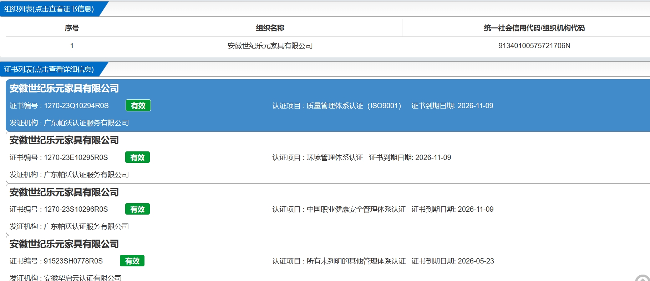Click 质量管理体系认证（ISO9001）certification item text
The height and width of the screenshot is (281, 650).
[354, 106]
